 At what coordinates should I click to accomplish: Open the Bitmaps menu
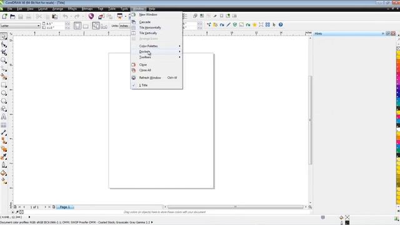pos(87,9)
